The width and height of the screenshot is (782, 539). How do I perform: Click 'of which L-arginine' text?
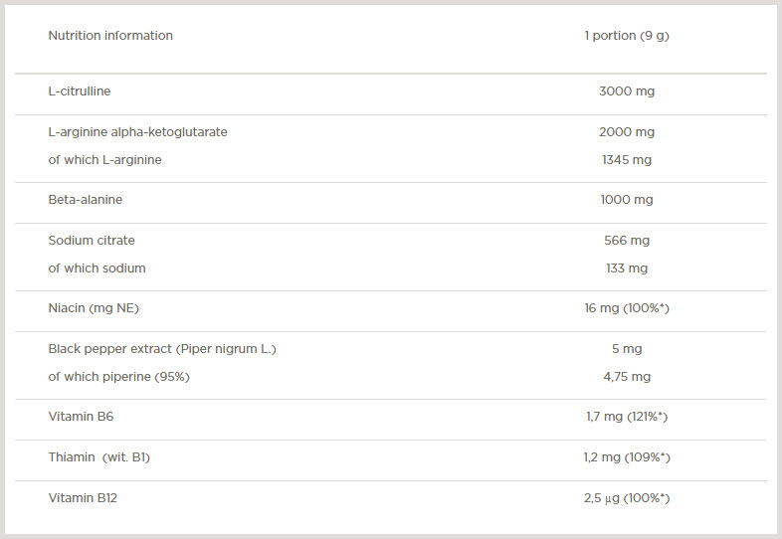tap(104, 160)
